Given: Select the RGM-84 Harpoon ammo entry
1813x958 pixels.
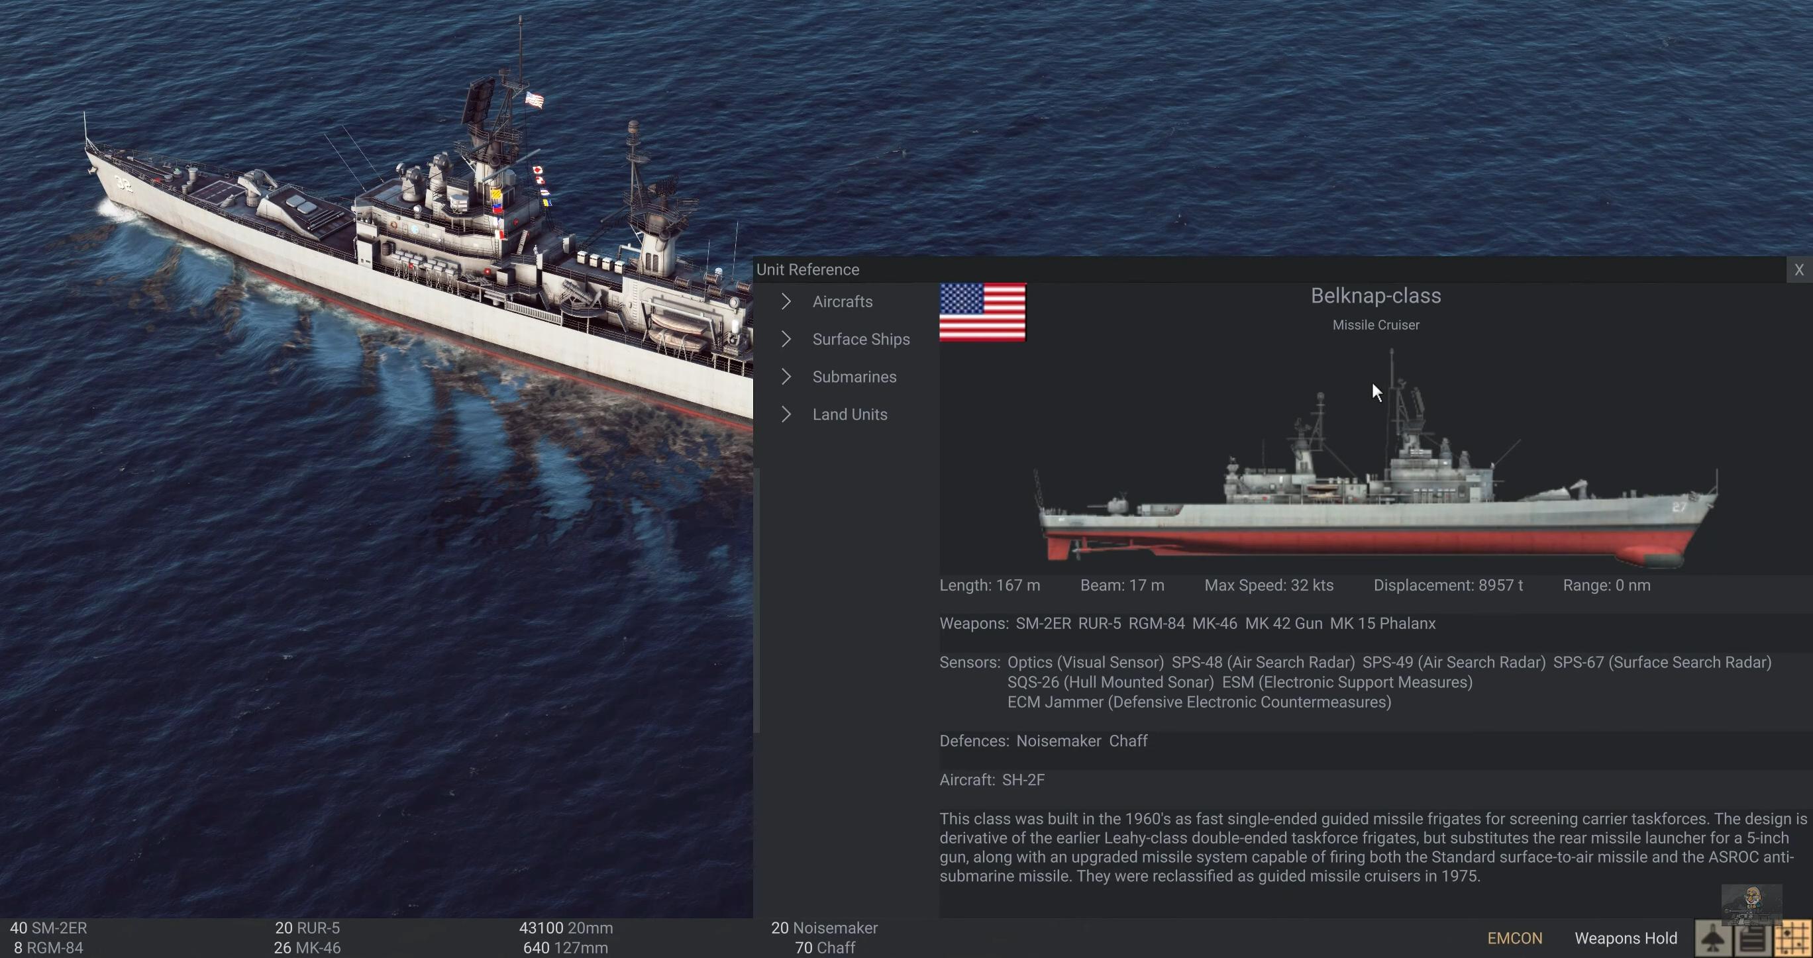Looking at the screenshot, I should pyautogui.click(x=48, y=948).
